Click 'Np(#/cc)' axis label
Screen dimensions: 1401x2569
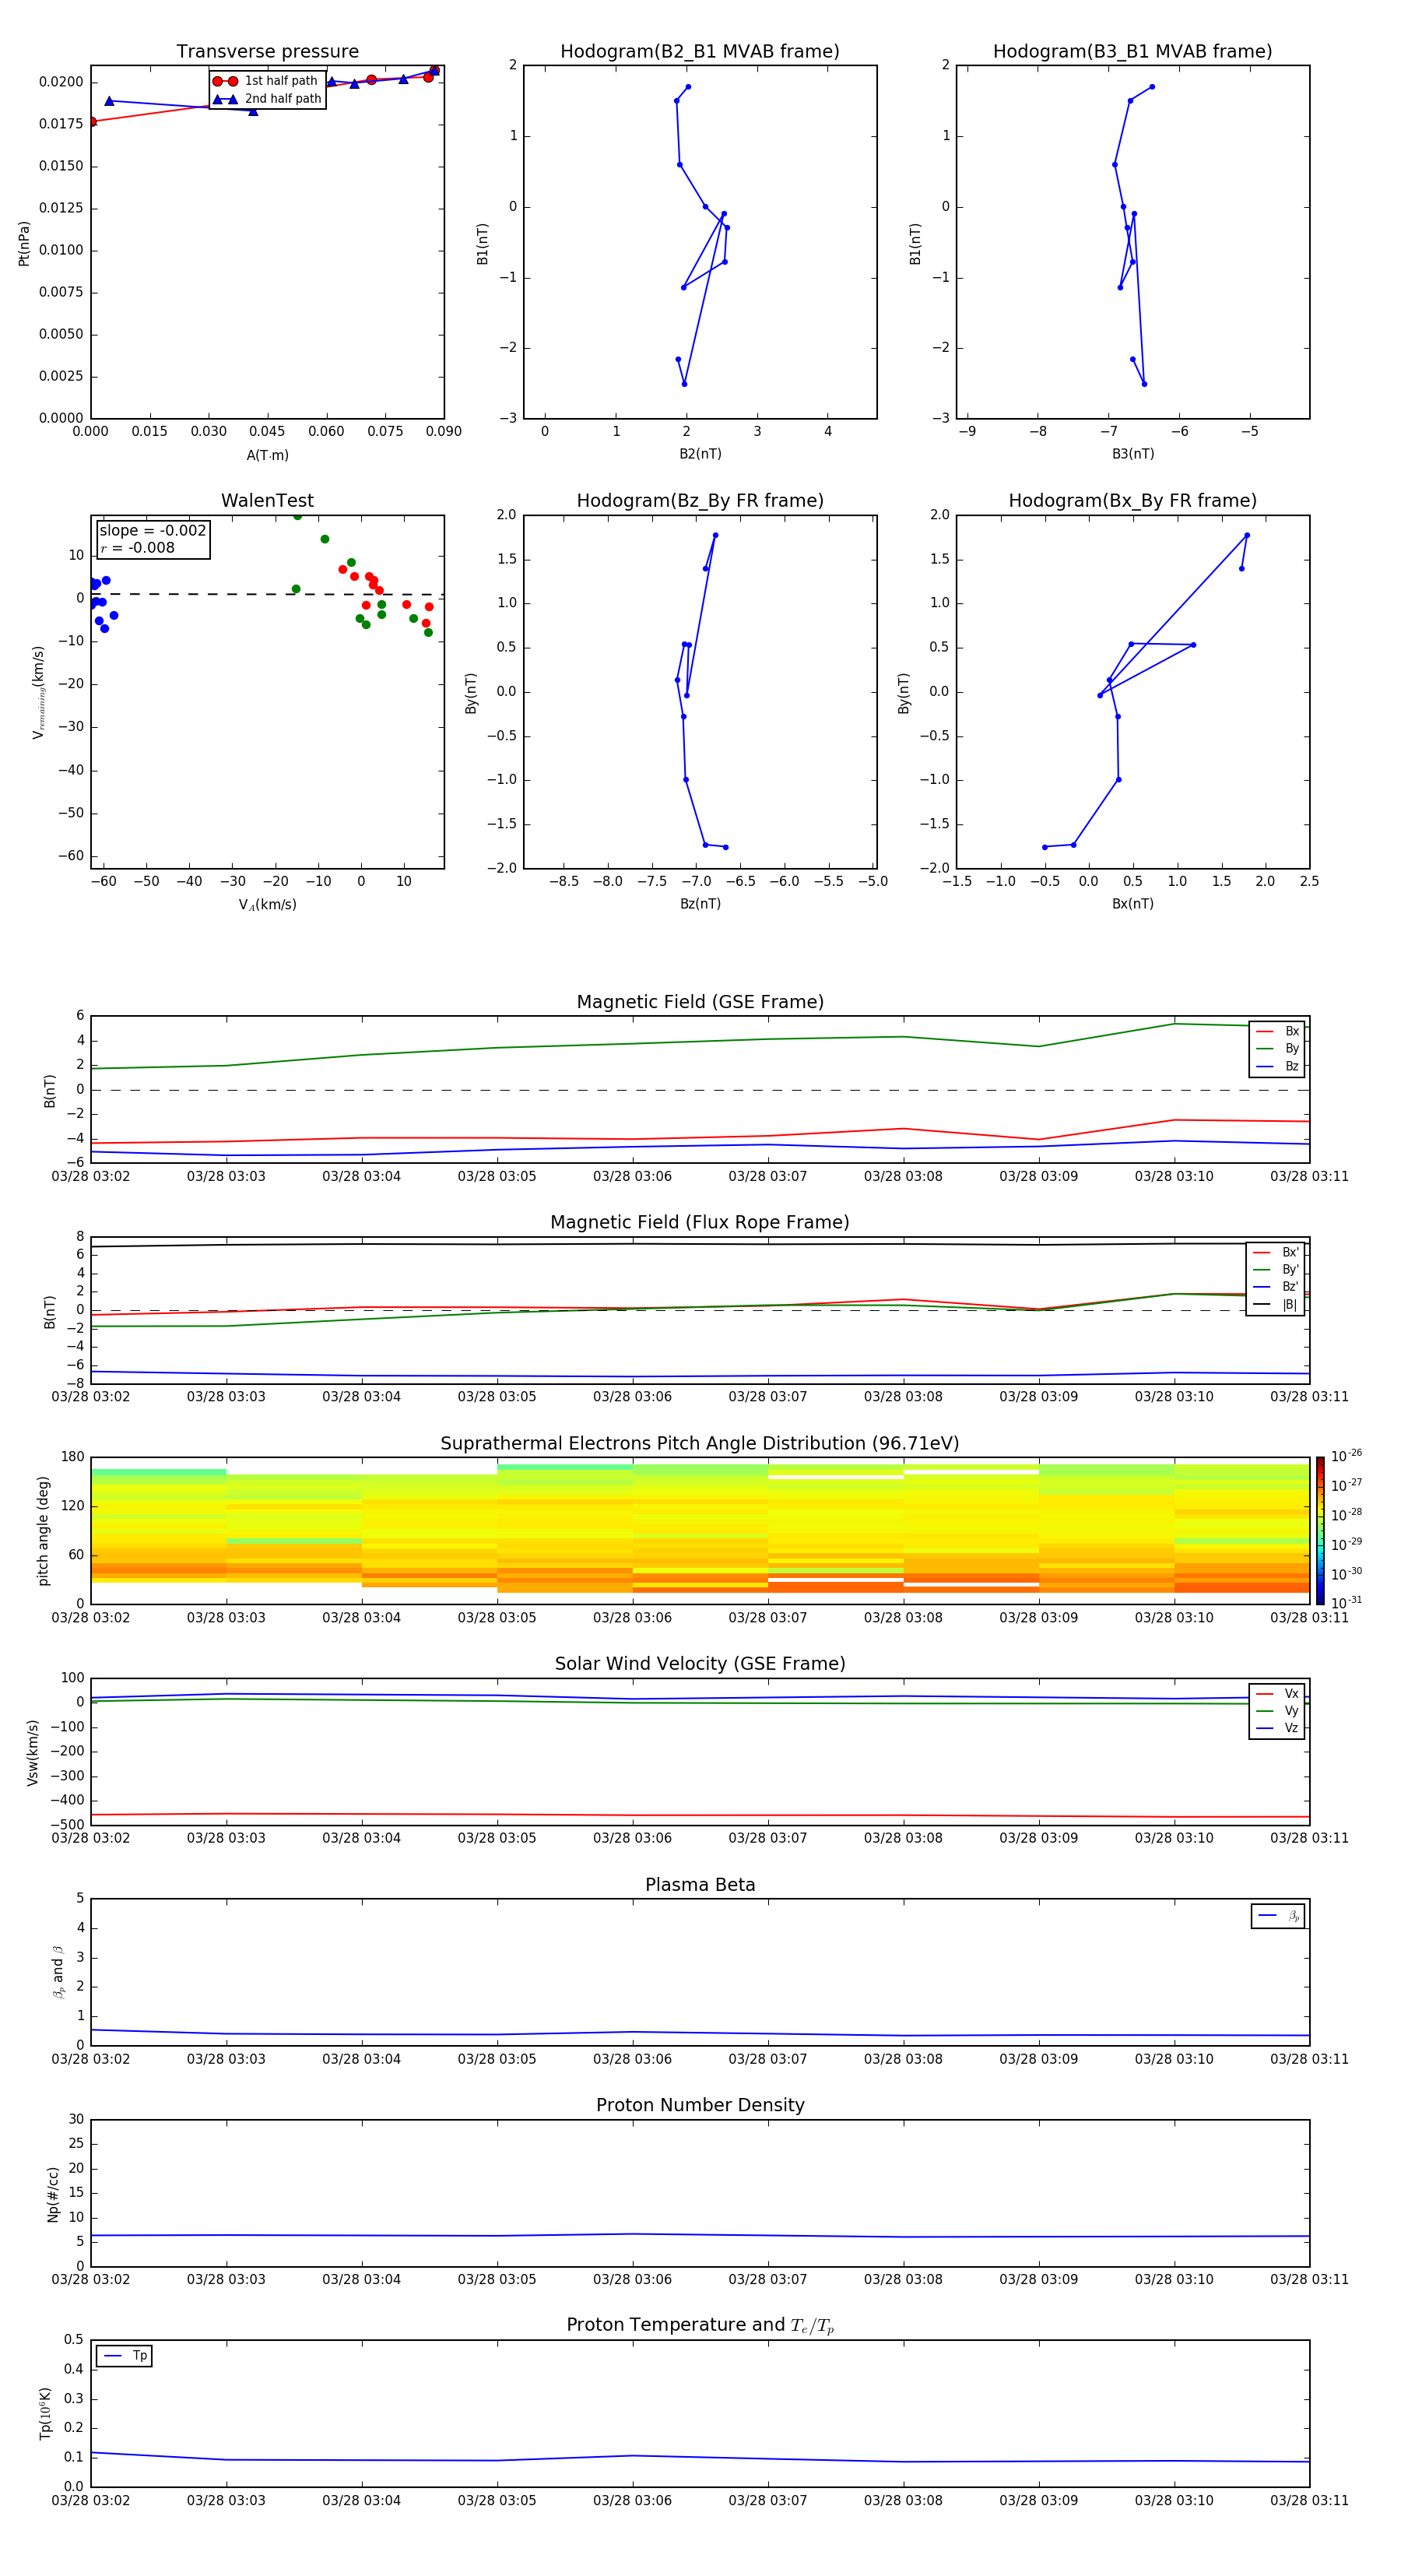(53, 2194)
